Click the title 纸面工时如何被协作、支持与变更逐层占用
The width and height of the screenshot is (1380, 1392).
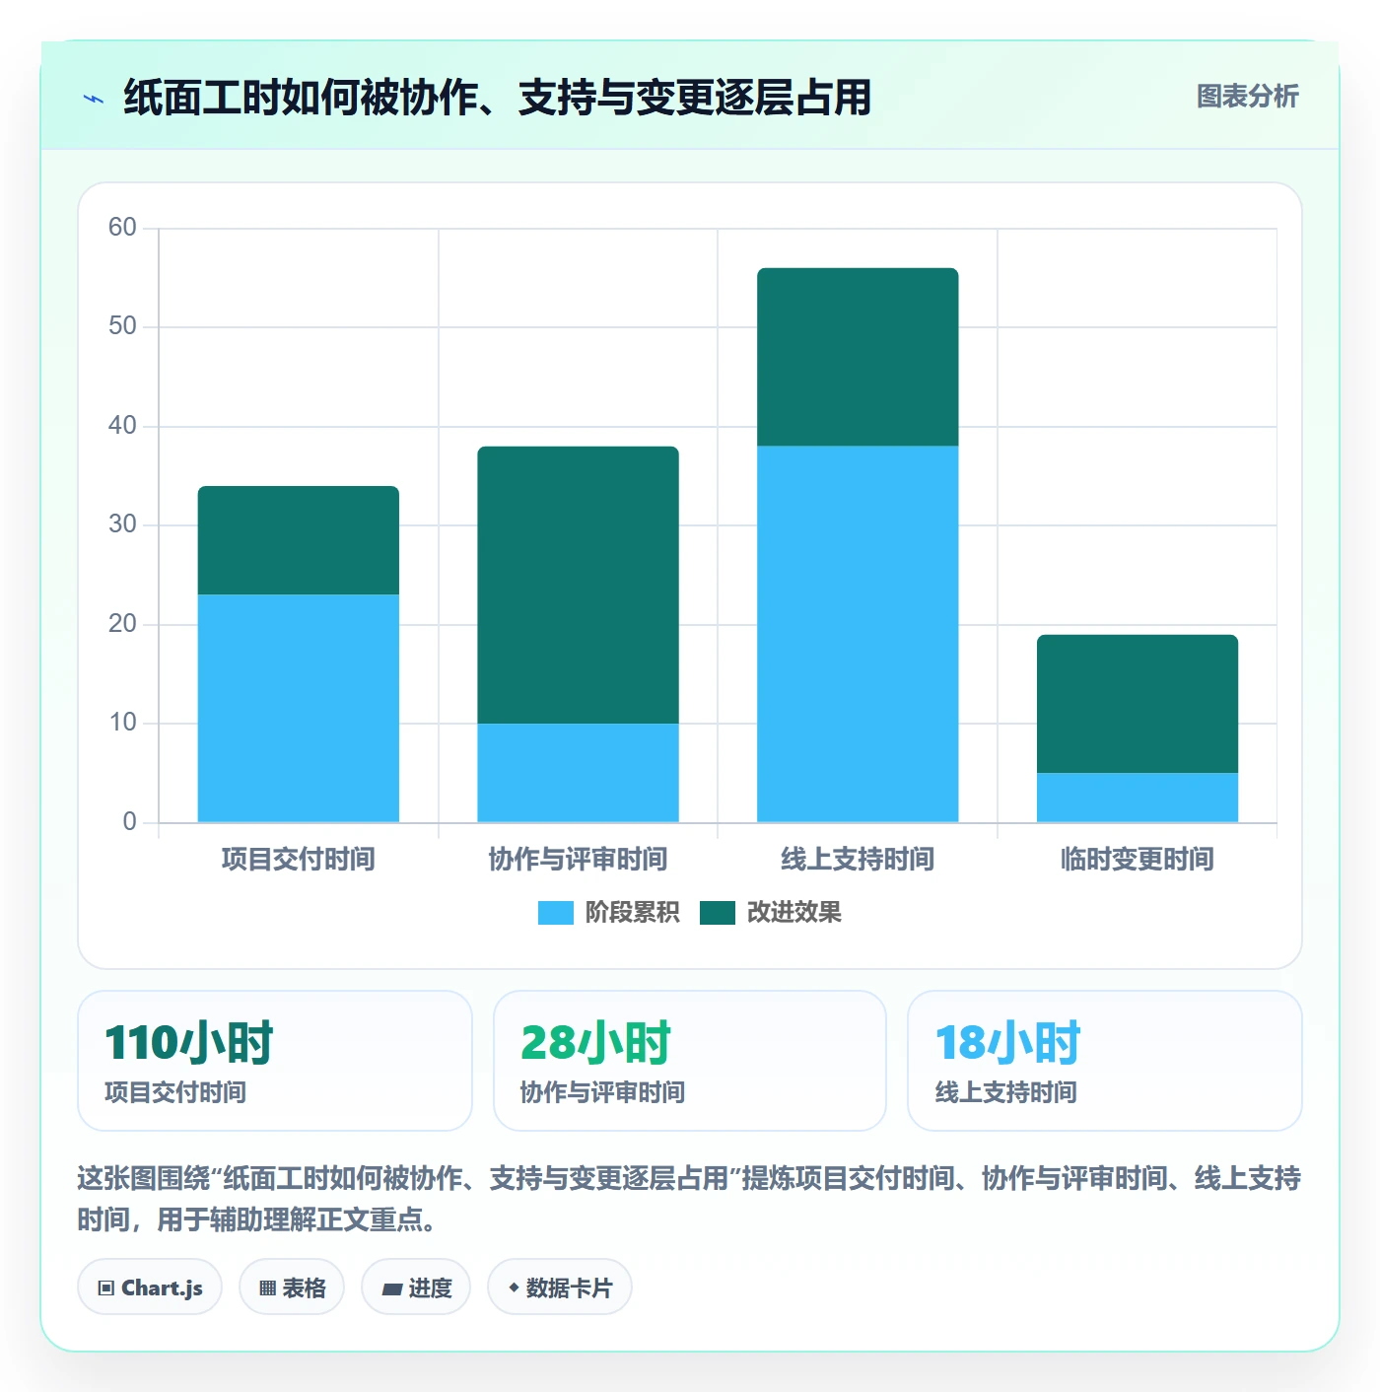498,98
